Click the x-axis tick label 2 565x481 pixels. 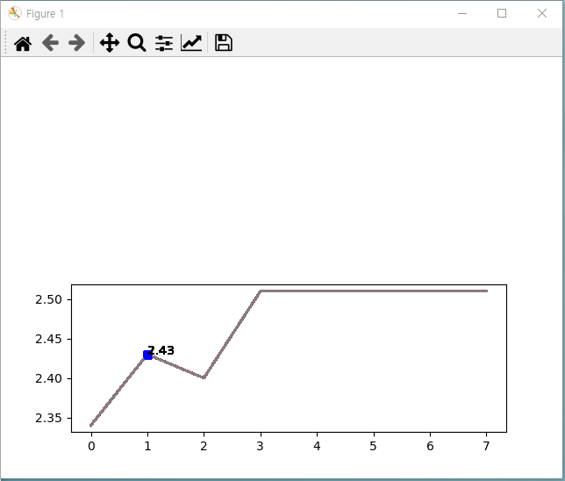tap(204, 447)
